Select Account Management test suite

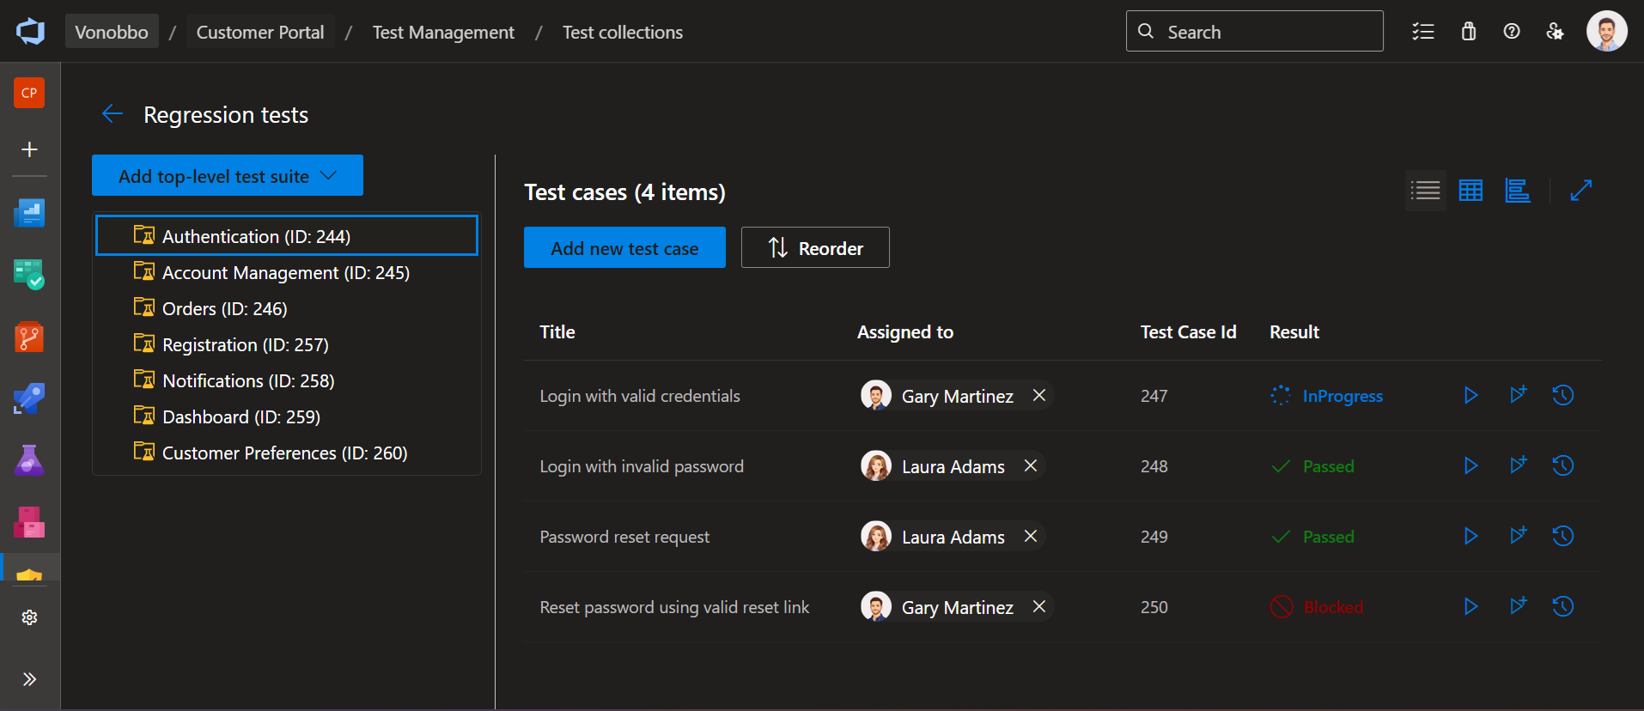pos(285,272)
